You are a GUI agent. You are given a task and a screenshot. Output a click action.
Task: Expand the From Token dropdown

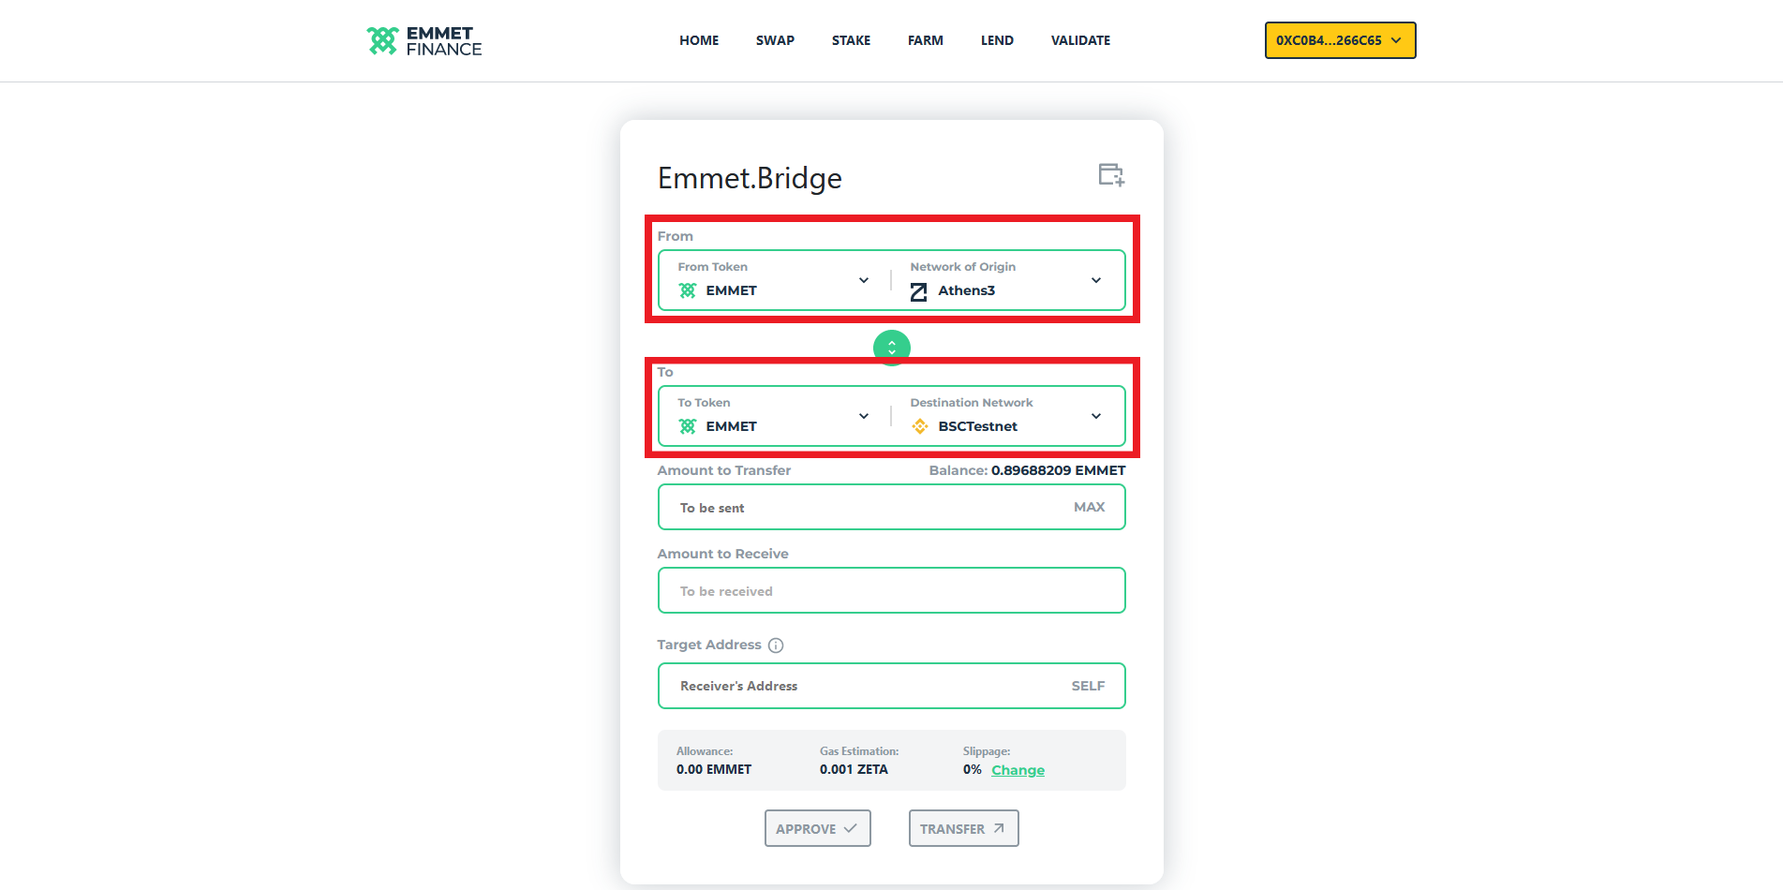point(863,280)
